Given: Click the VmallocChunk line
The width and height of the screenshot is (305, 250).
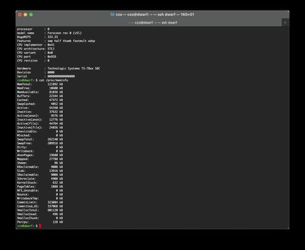Looking at the screenshot, I should point(40,218).
